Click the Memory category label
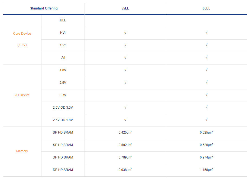 click(x=22, y=151)
